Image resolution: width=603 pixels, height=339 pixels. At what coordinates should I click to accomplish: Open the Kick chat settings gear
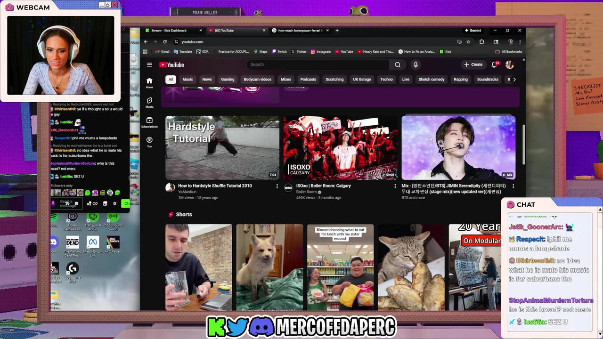(x=114, y=203)
